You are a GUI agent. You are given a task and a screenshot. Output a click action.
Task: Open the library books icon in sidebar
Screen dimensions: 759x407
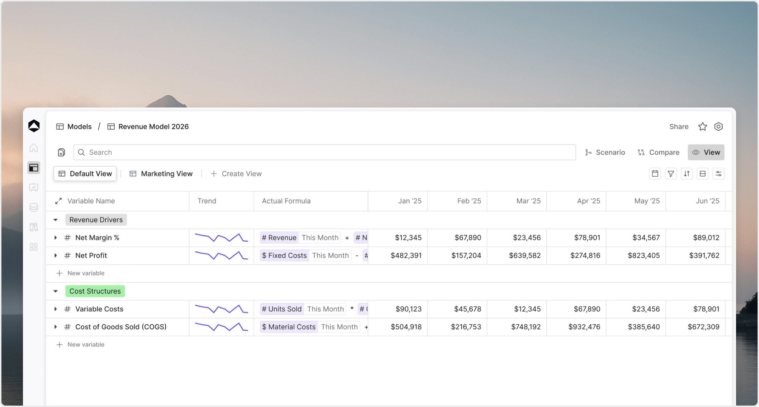point(34,227)
